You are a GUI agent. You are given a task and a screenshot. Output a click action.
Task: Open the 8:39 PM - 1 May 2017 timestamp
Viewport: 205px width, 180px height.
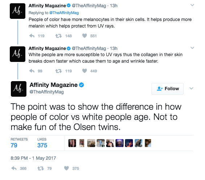tap(33, 158)
